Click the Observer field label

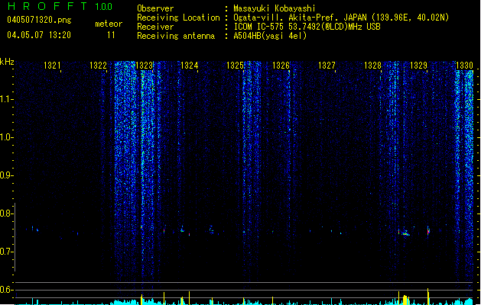pyautogui.click(x=155, y=8)
